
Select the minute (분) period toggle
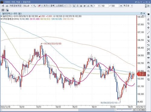[85, 6]
